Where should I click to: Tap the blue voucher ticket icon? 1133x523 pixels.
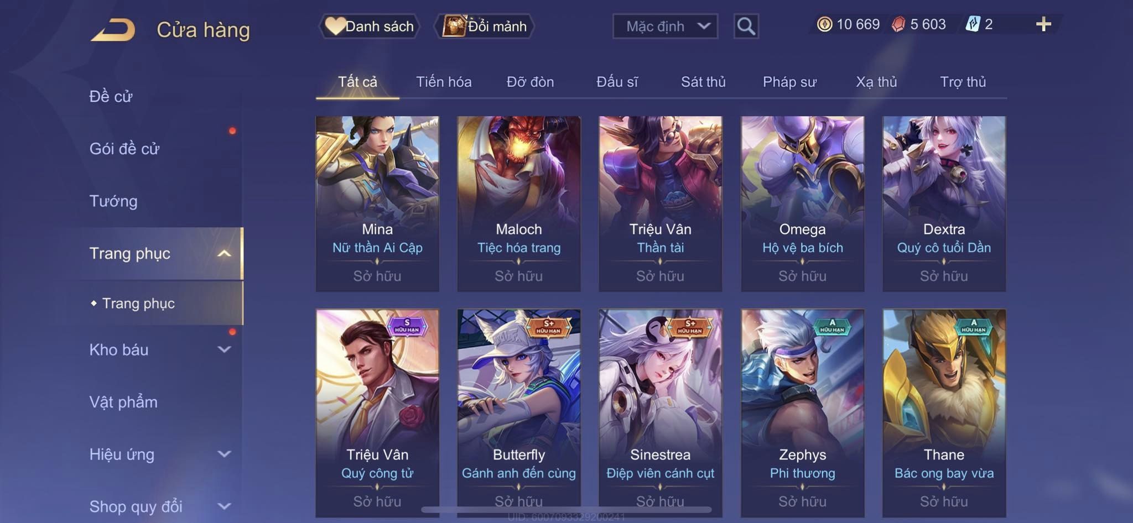coord(973,24)
